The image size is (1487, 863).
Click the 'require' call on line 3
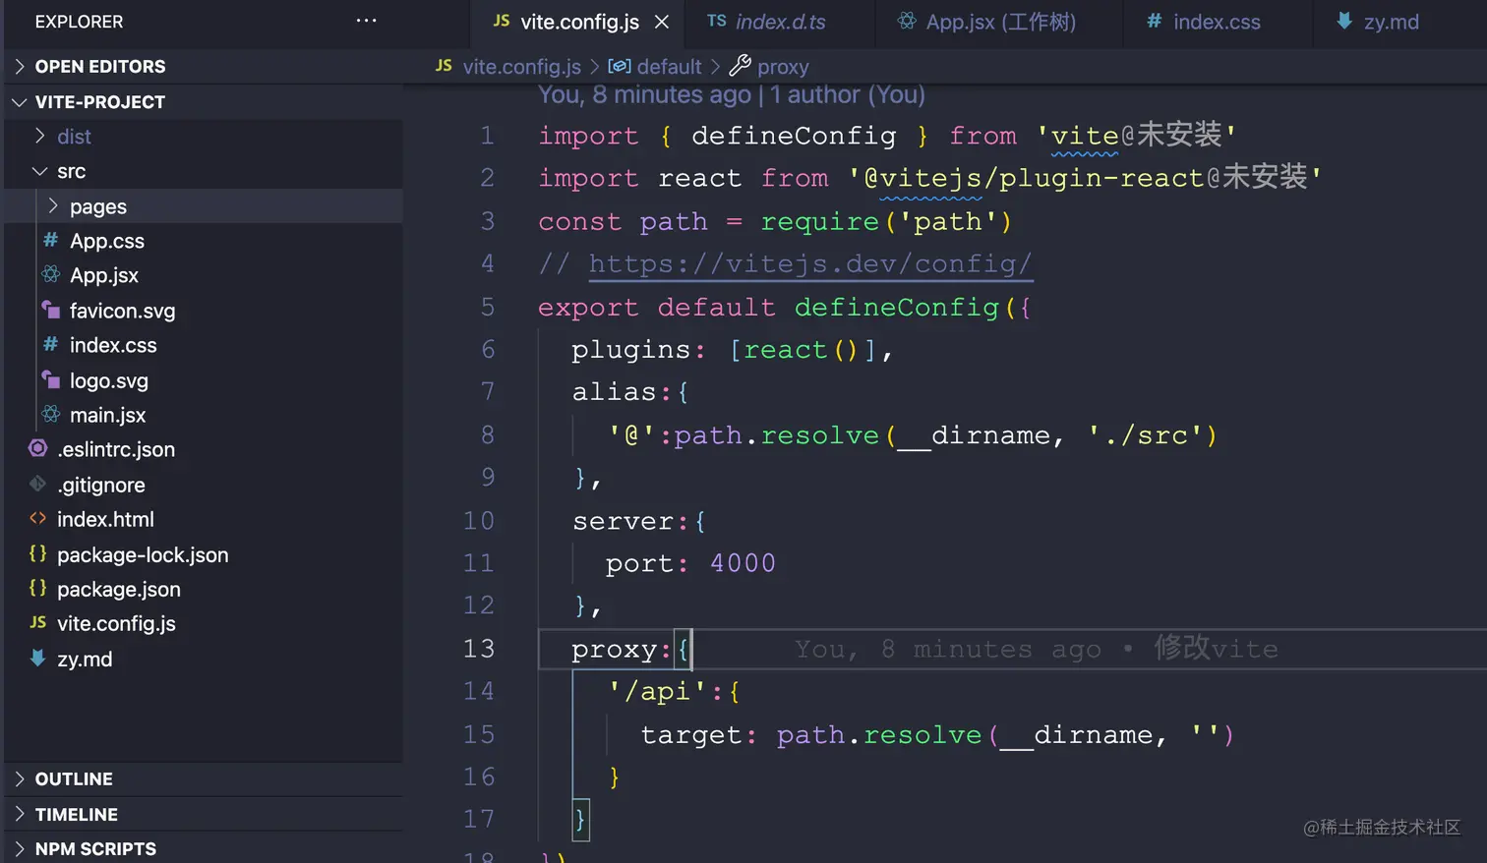(820, 221)
